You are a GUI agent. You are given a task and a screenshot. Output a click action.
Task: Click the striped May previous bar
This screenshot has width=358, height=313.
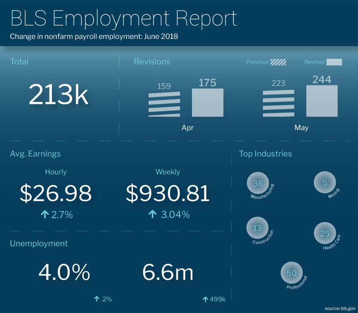pos(278,103)
